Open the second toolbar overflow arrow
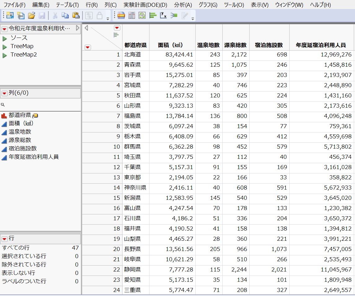 193,19
